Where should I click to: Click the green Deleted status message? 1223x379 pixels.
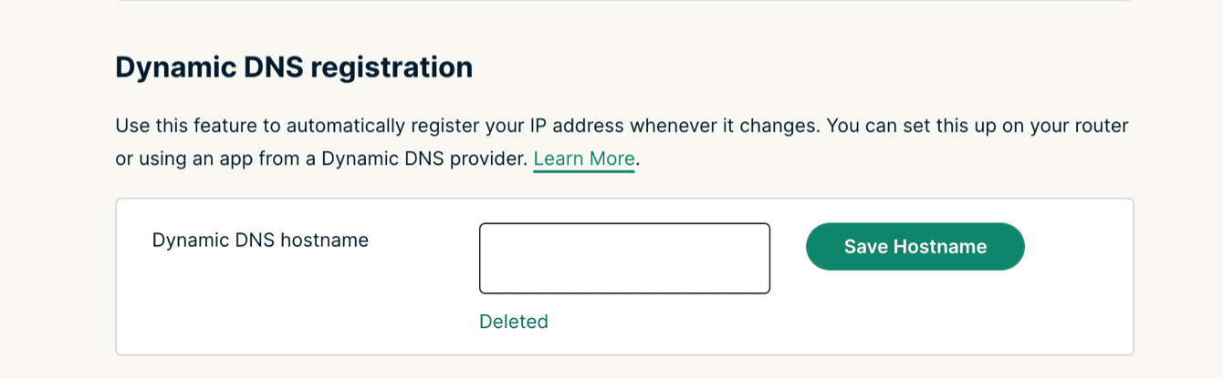point(514,322)
